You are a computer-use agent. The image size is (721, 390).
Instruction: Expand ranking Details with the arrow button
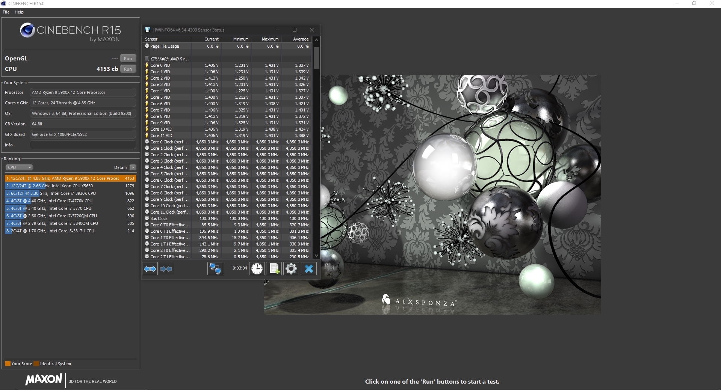(133, 167)
